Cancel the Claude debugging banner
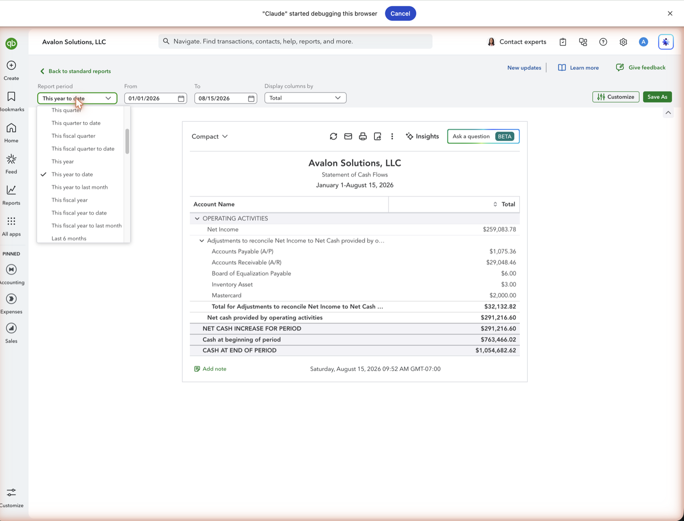The width and height of the screenshot is (684, 521). click(400, 14)
